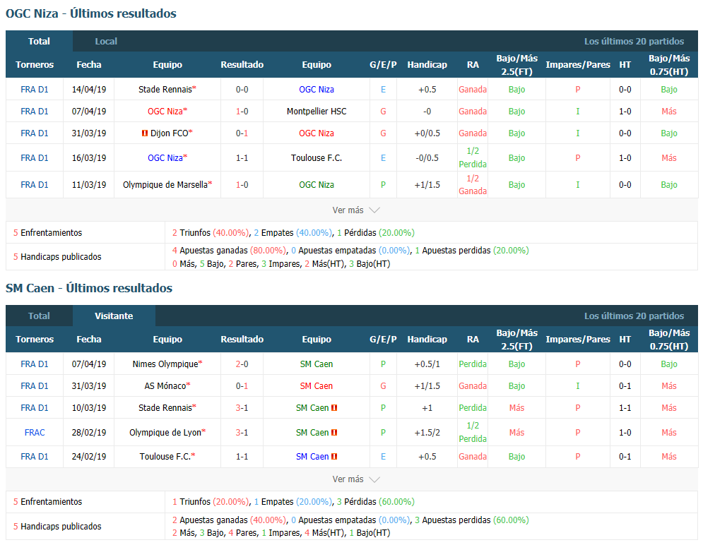Click handicap -0/0.5 in the 16/03/19 row
Viewport: 703px width, 545px height.
point(427,158)
